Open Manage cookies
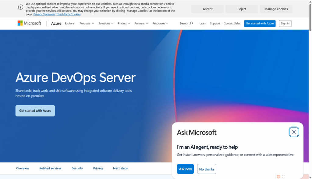Image resolution: width=312 pixels, height=179 pixels. tap(276, 9)
